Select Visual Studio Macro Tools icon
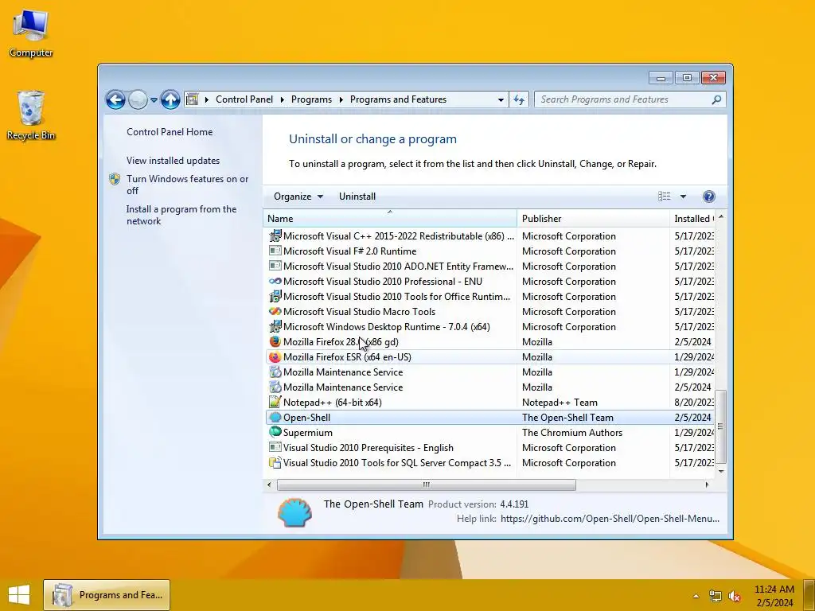The height and width of the screenshot is (611, 815). (x=275, y=311)
